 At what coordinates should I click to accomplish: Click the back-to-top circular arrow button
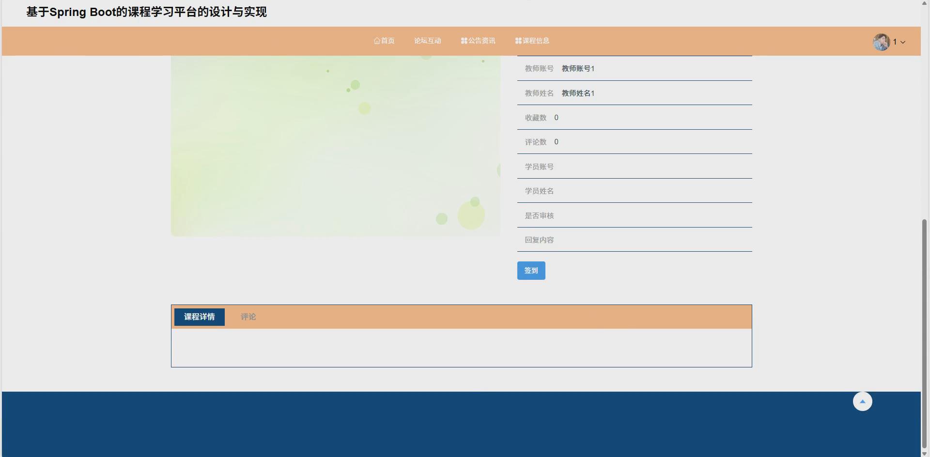[x=862, y=401]
